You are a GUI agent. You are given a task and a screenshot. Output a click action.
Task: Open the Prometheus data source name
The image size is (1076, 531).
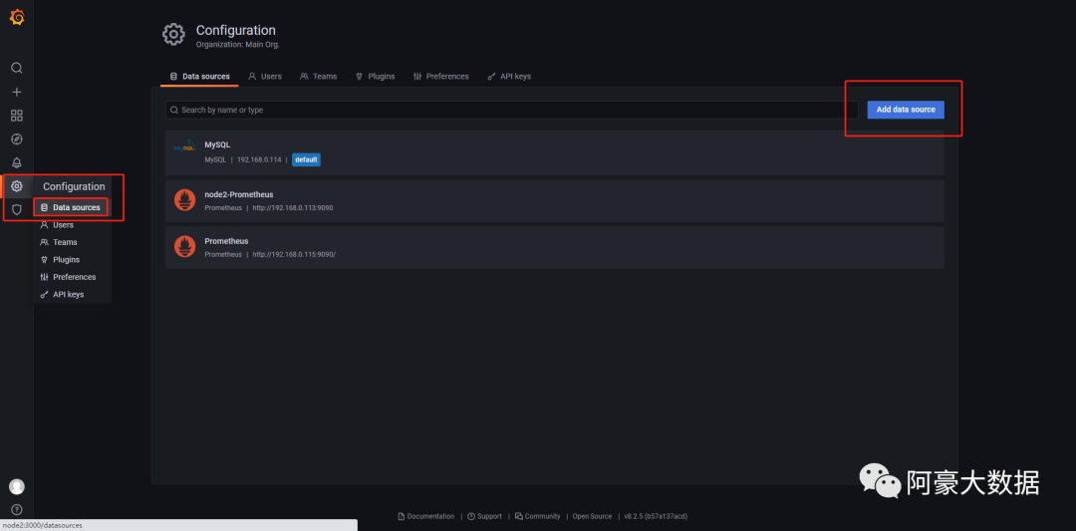226,241
